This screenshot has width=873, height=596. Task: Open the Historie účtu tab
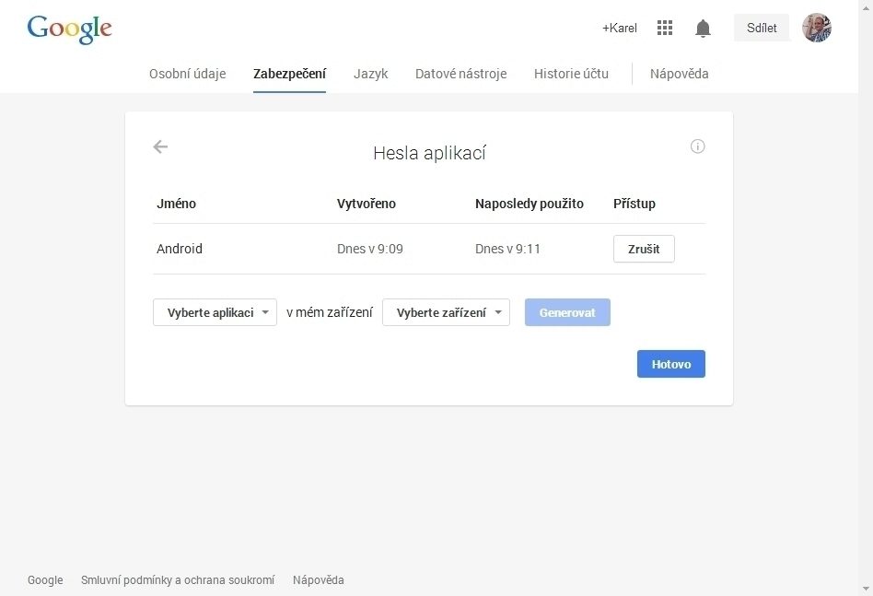pos(571,74)
